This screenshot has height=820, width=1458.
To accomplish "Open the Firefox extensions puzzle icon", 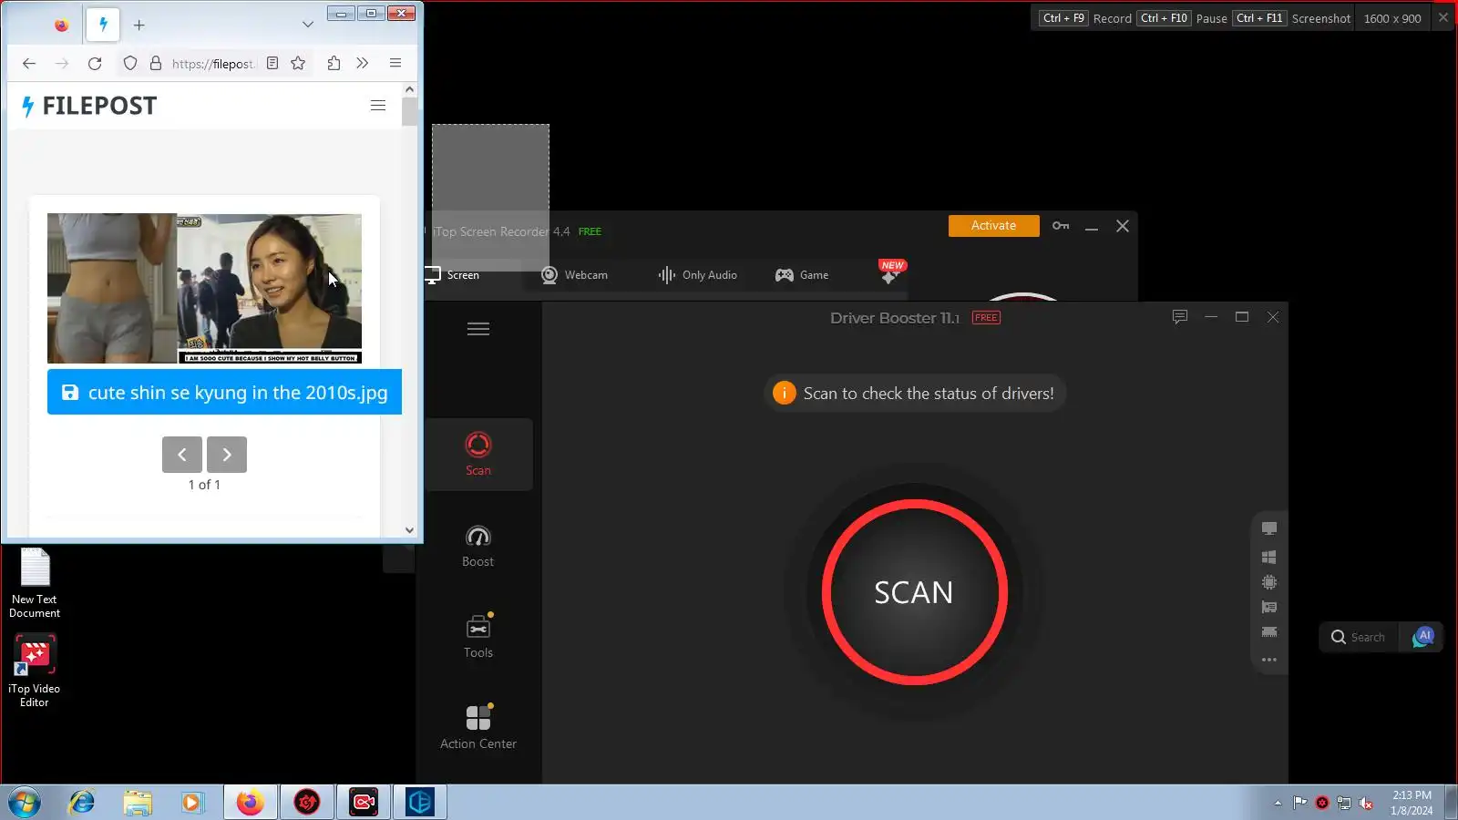I will pos(334,63).
